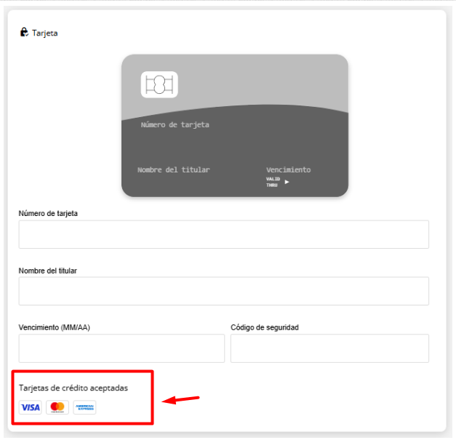
Task: Click card preview's Número de tarjeta placeholder
Action: pos(175,125)
